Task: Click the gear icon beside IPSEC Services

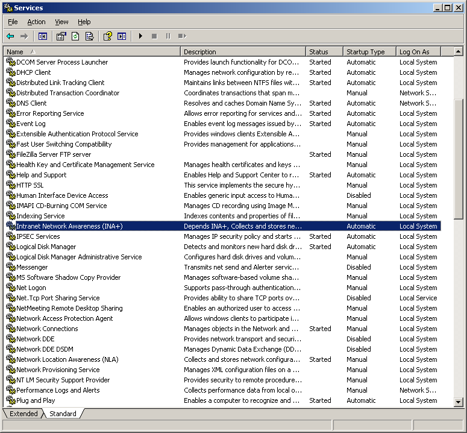Action: tap(11, 236)
